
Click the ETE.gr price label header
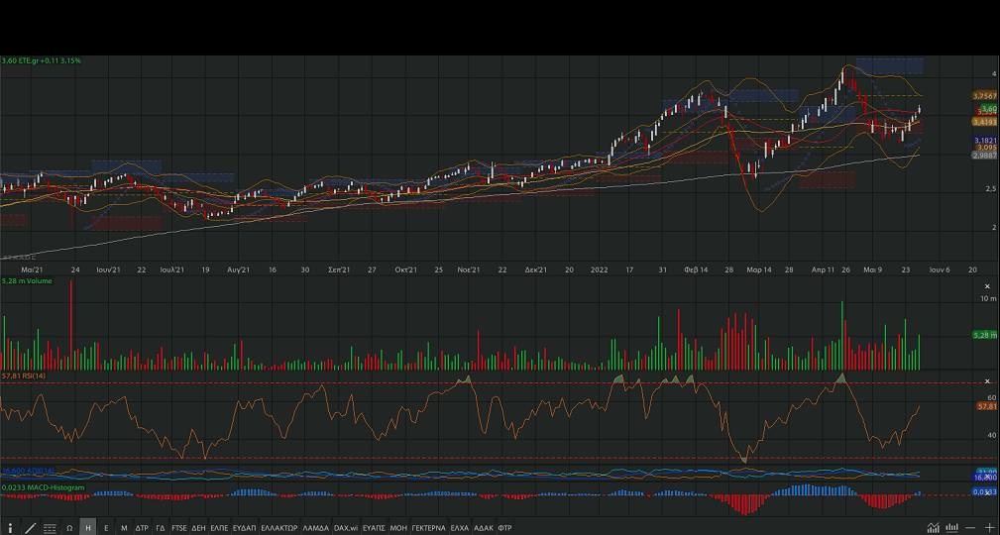pos(42,60)
